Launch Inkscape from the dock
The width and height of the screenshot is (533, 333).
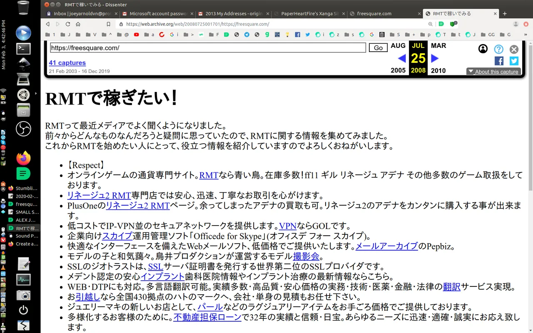(23, 63)
